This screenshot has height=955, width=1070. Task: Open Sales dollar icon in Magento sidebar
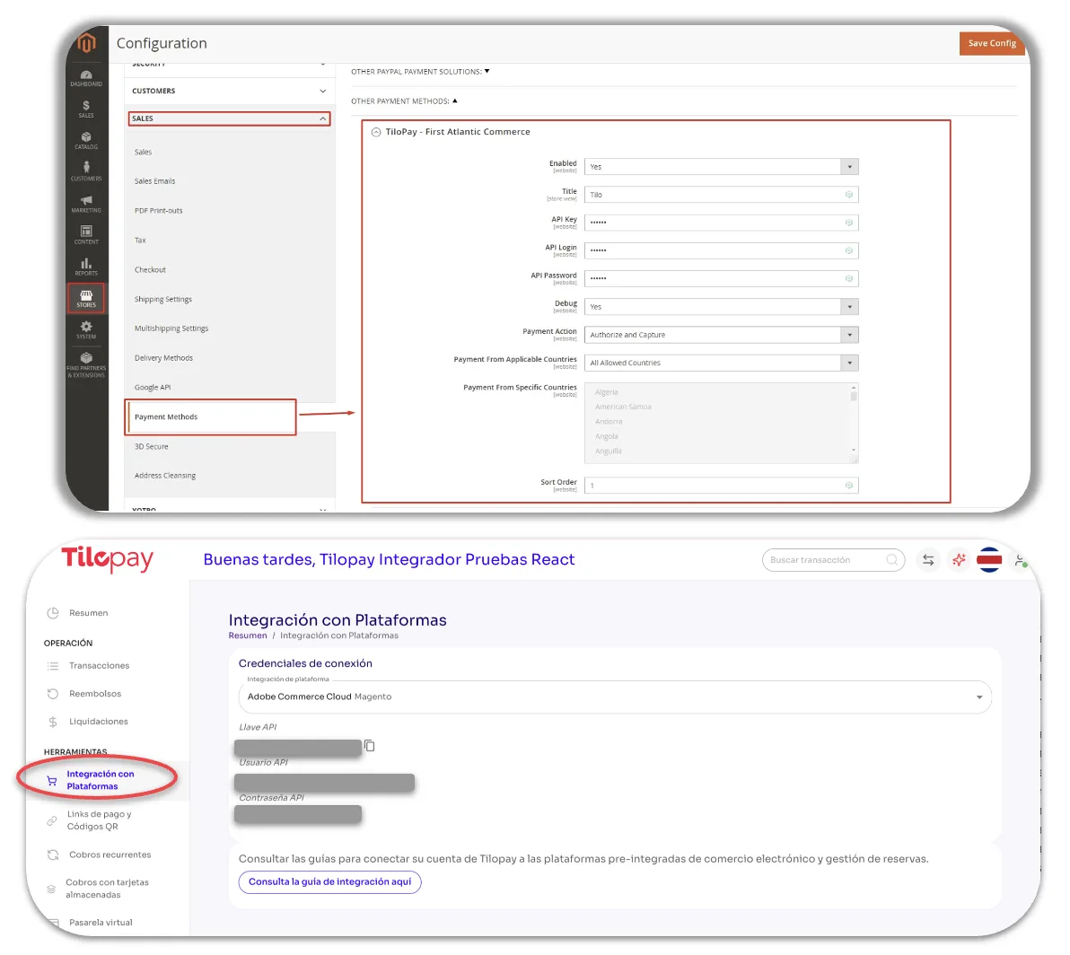click(x=86, y=110)
